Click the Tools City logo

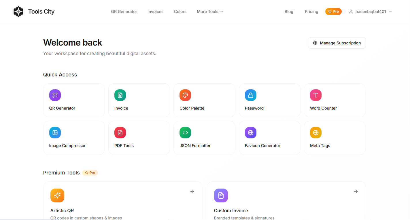pyautogui.click(x=34, y=12)
